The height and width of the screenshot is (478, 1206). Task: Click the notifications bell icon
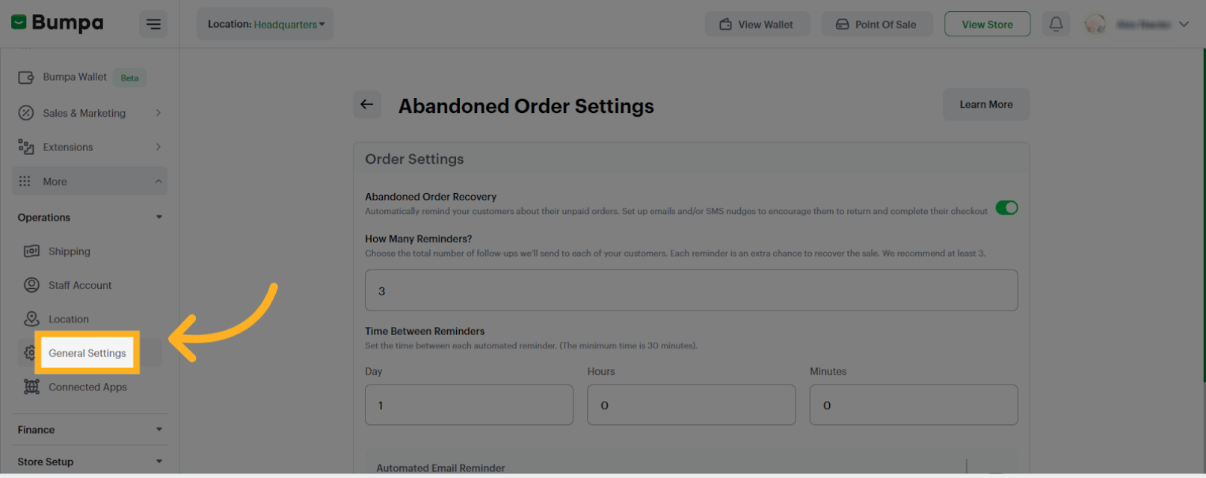coord(1056,23)
